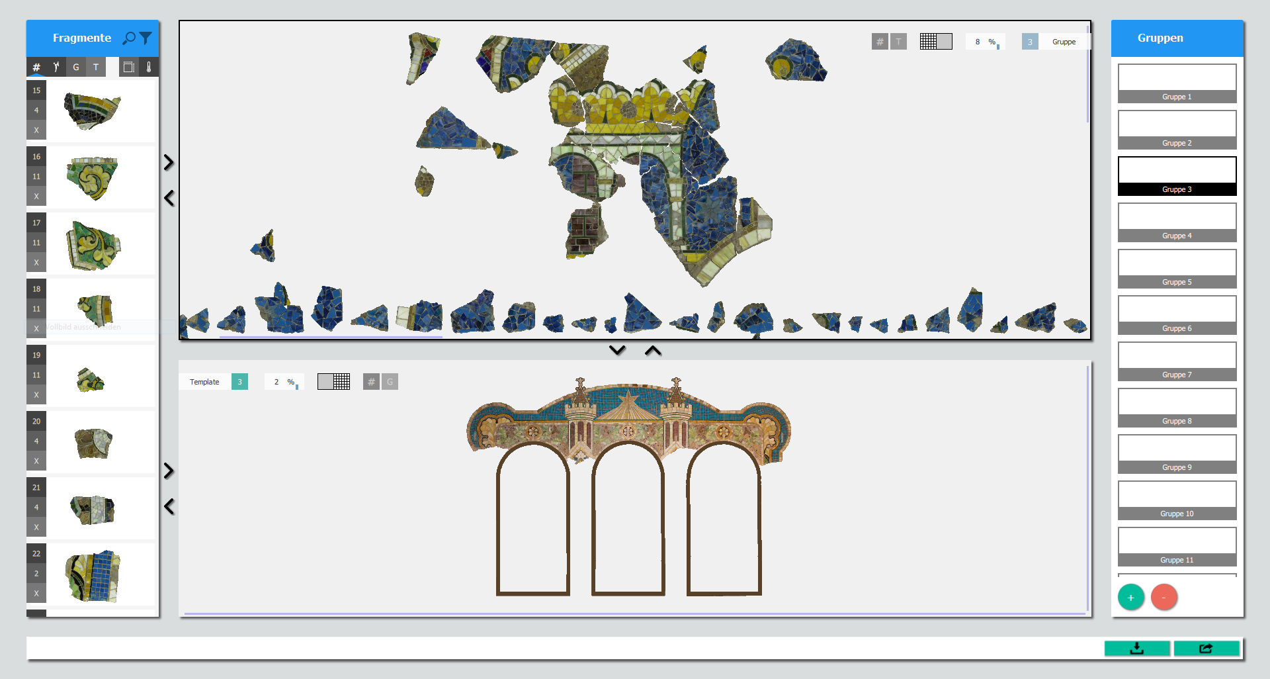Select Gruppe 10
The height and width of the screenshot is (679, 1270).
[x=1177, y=500]
